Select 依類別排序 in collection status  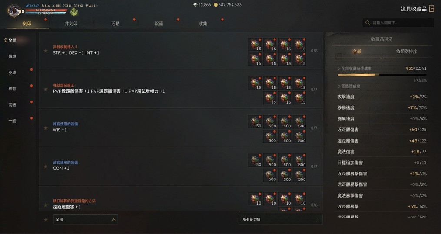(x=406, y=51)
